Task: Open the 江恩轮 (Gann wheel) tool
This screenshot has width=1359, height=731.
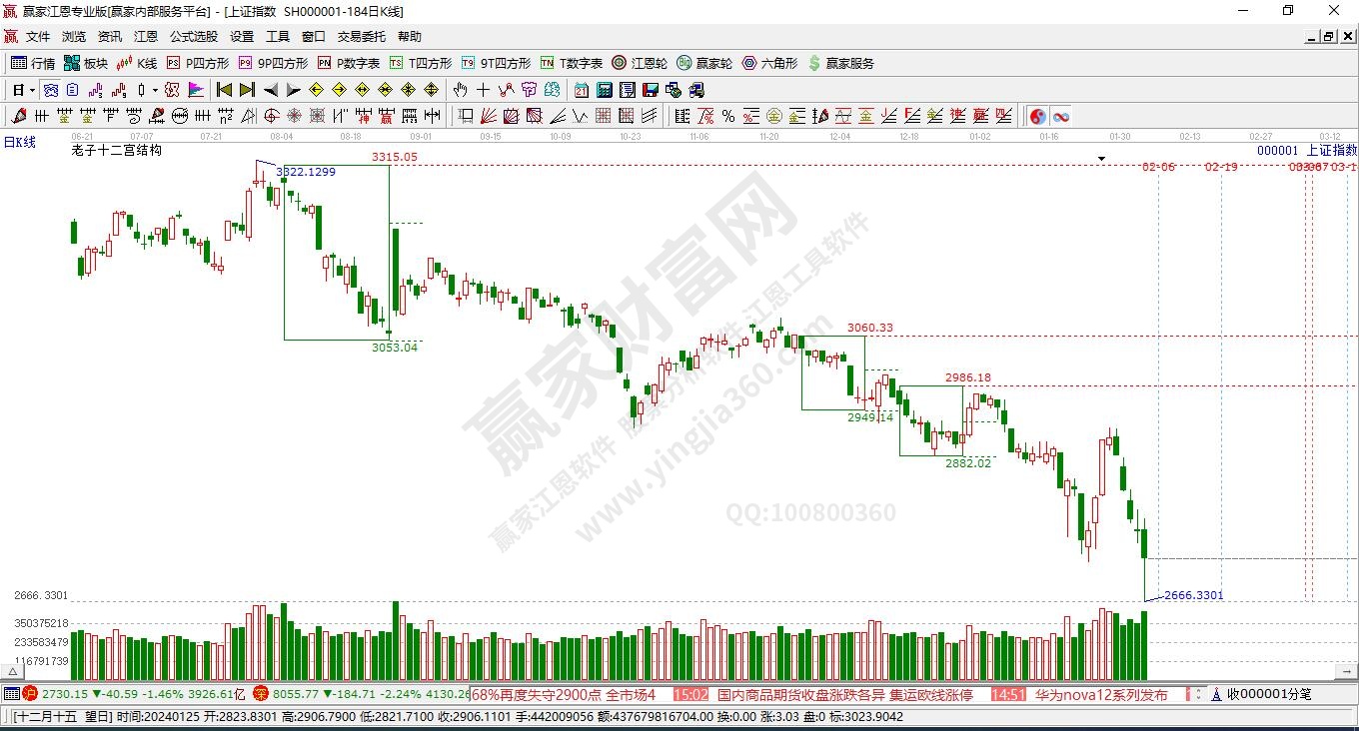Action: (640, 63)
